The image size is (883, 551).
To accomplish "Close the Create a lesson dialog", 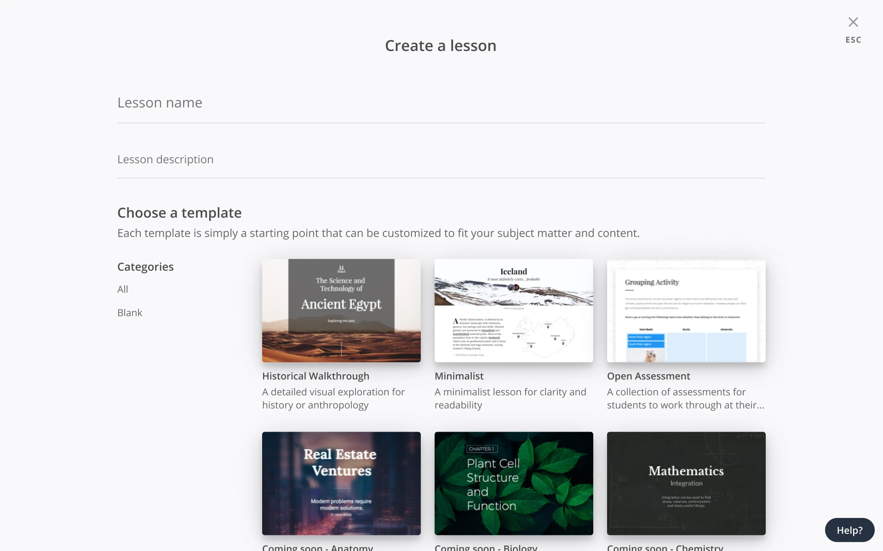I will coord(853,22).
